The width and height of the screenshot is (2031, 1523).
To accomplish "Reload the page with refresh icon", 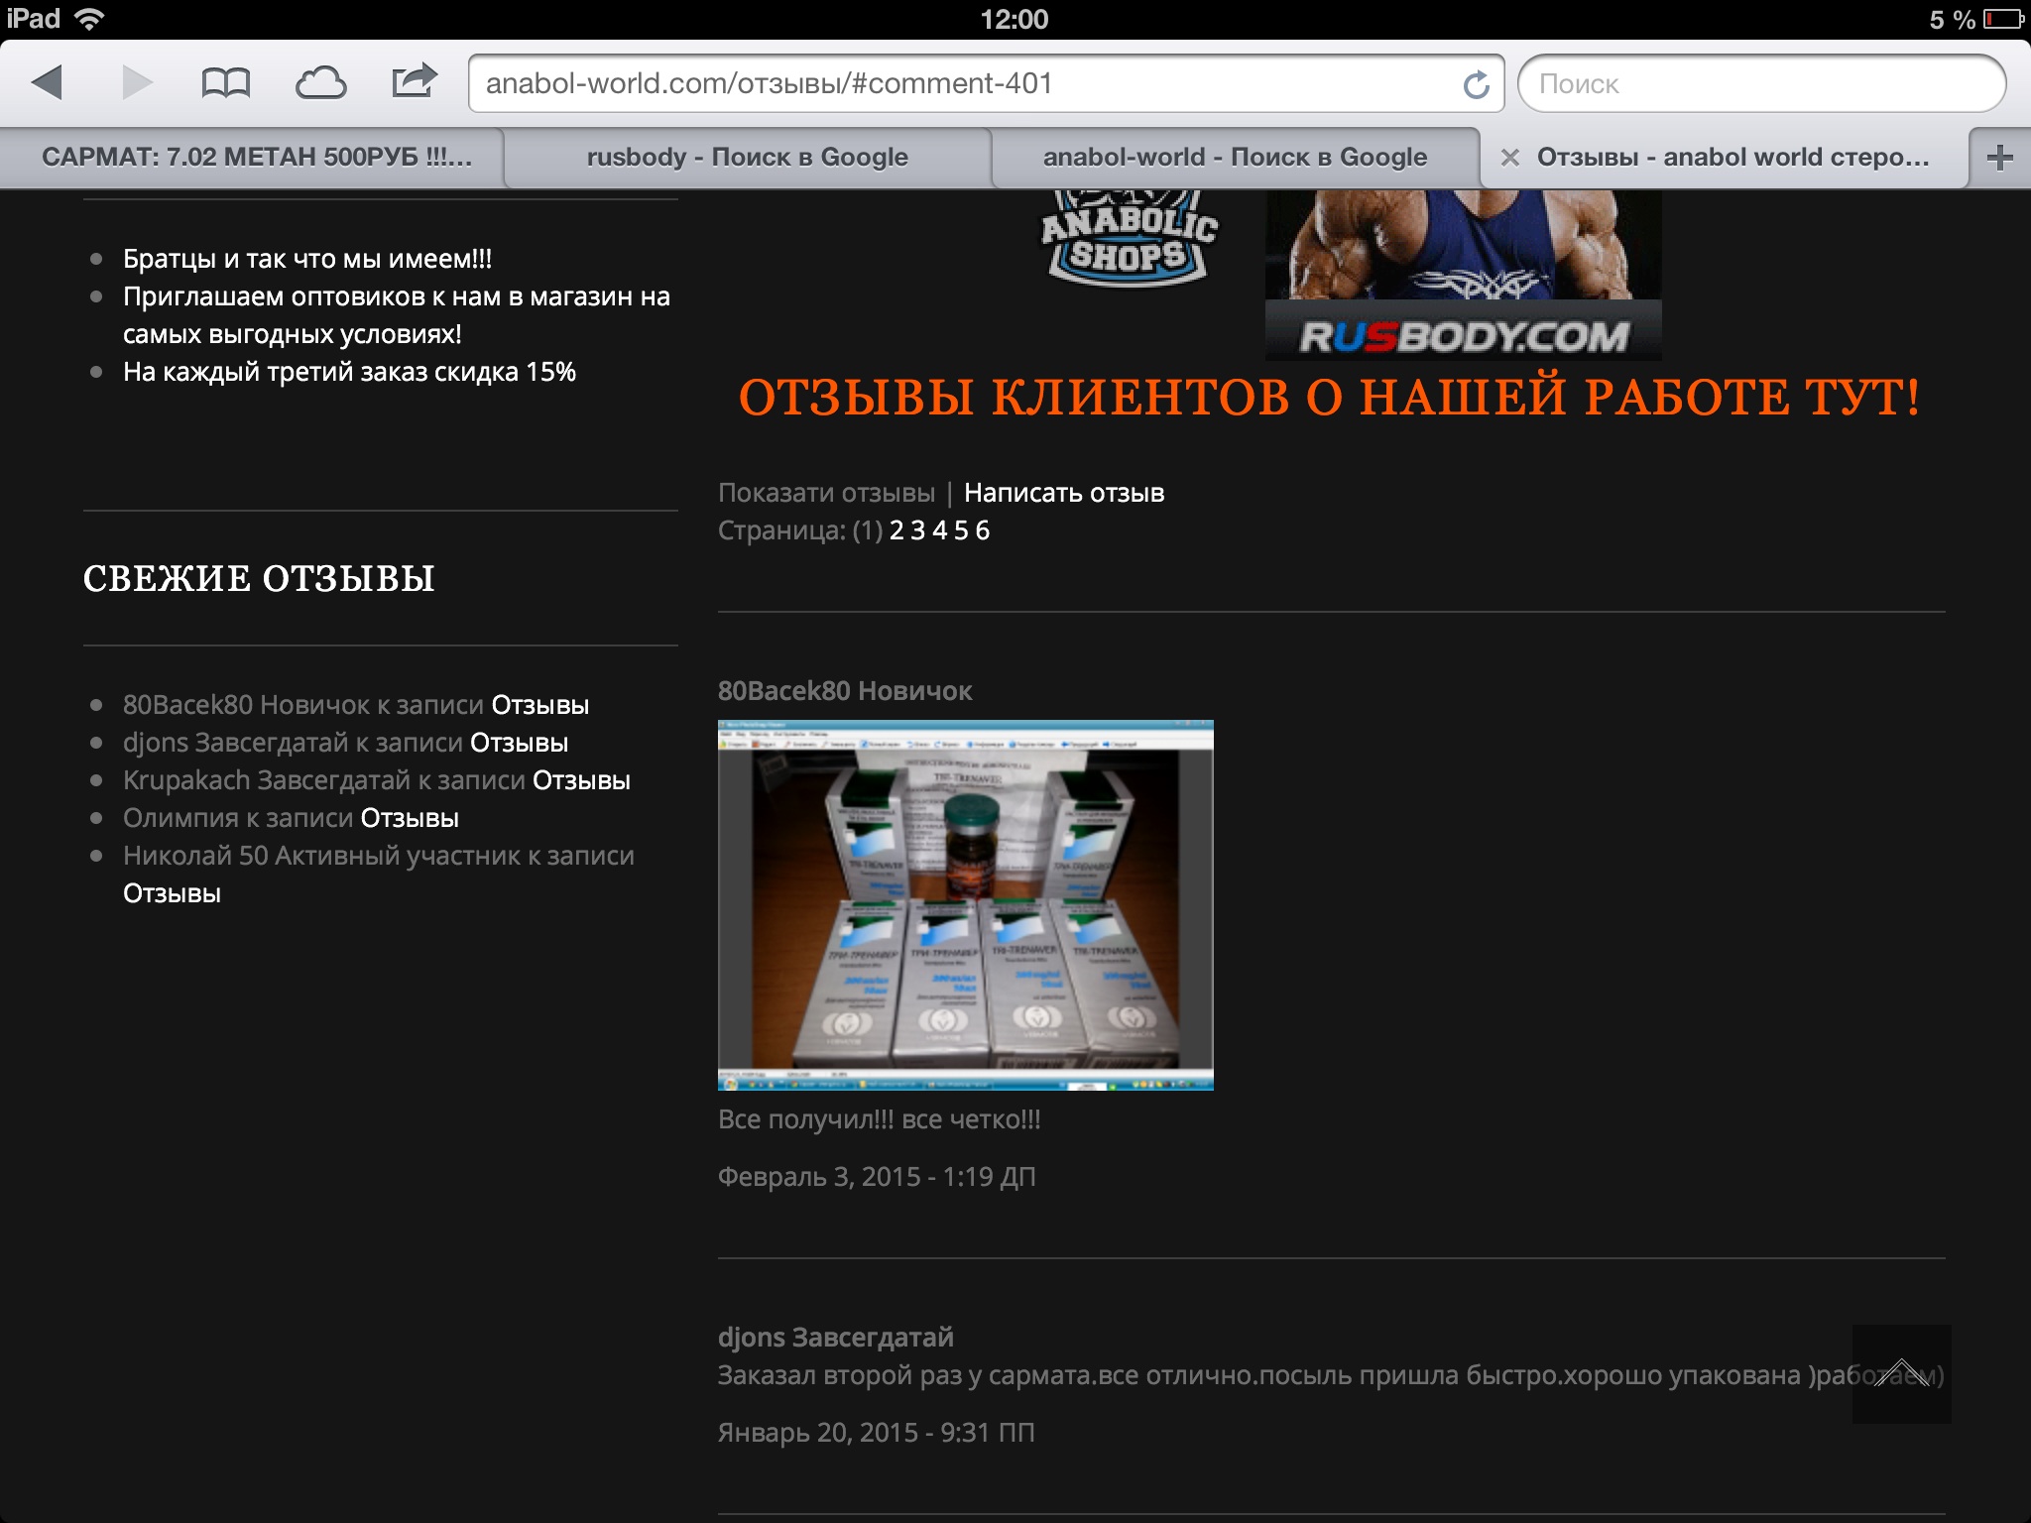I will pyautogui.click(x=1476, y=84).
